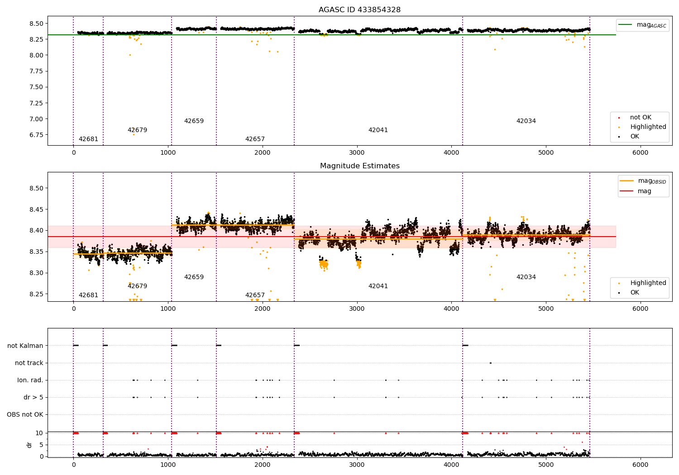
Task: Click OBSID label 42657 in top plot
Action: (x=255, y=139)
